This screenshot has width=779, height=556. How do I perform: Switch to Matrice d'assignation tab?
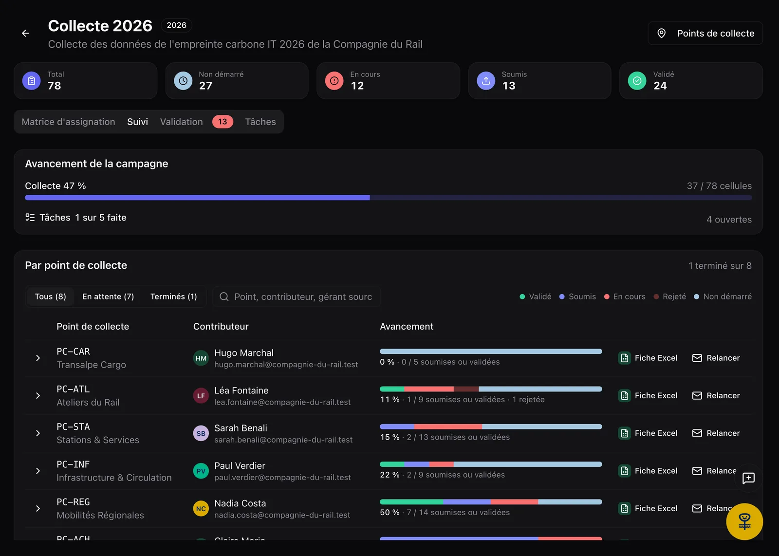[69, 122]
